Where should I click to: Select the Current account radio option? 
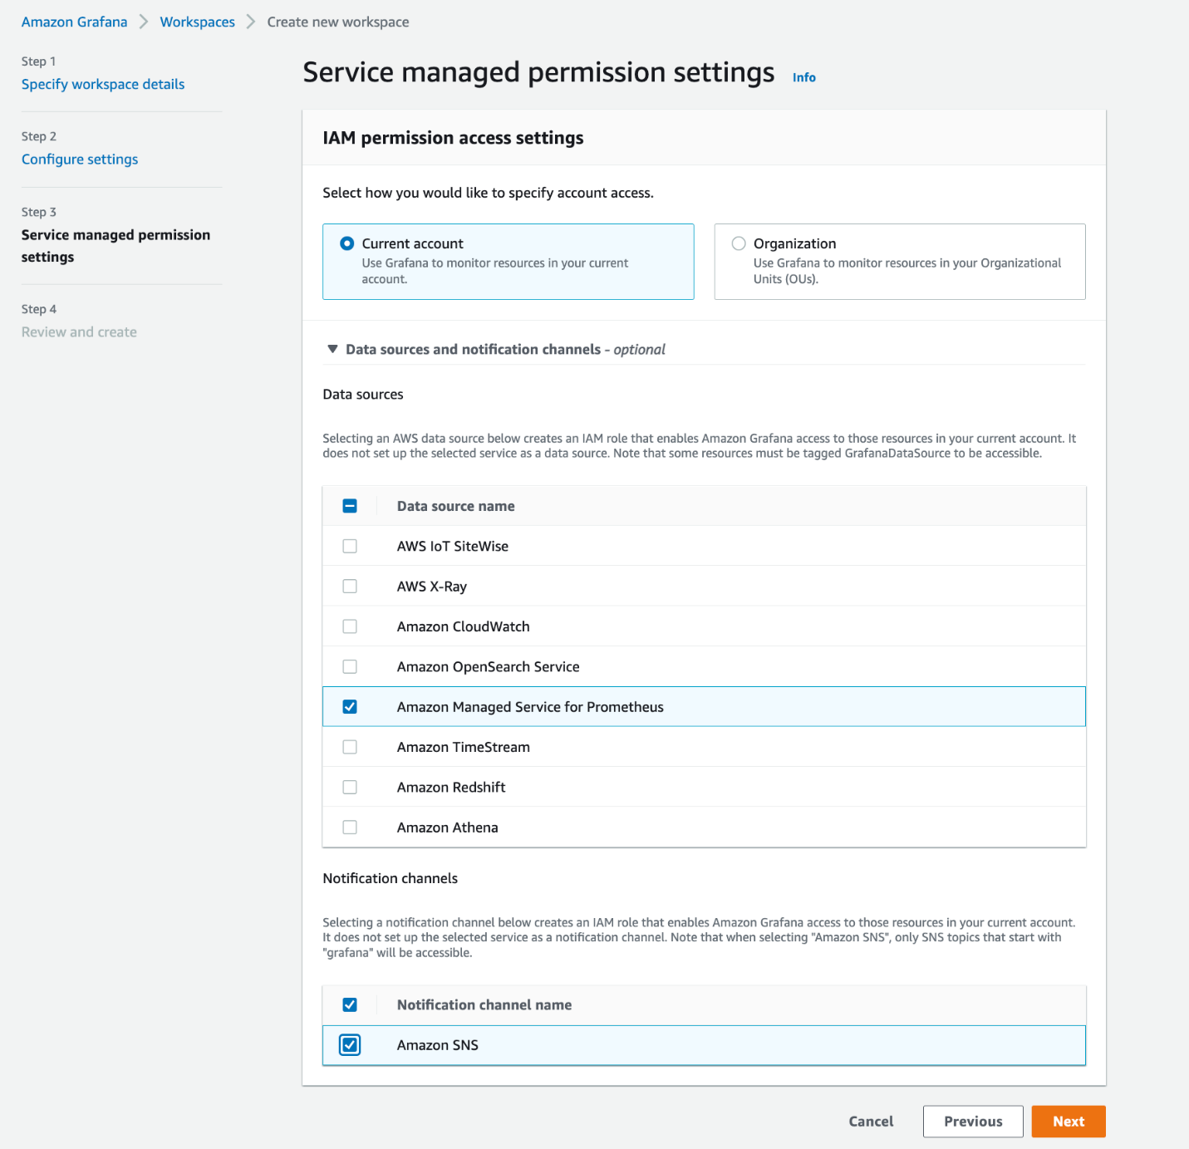(x=347, y=243)
